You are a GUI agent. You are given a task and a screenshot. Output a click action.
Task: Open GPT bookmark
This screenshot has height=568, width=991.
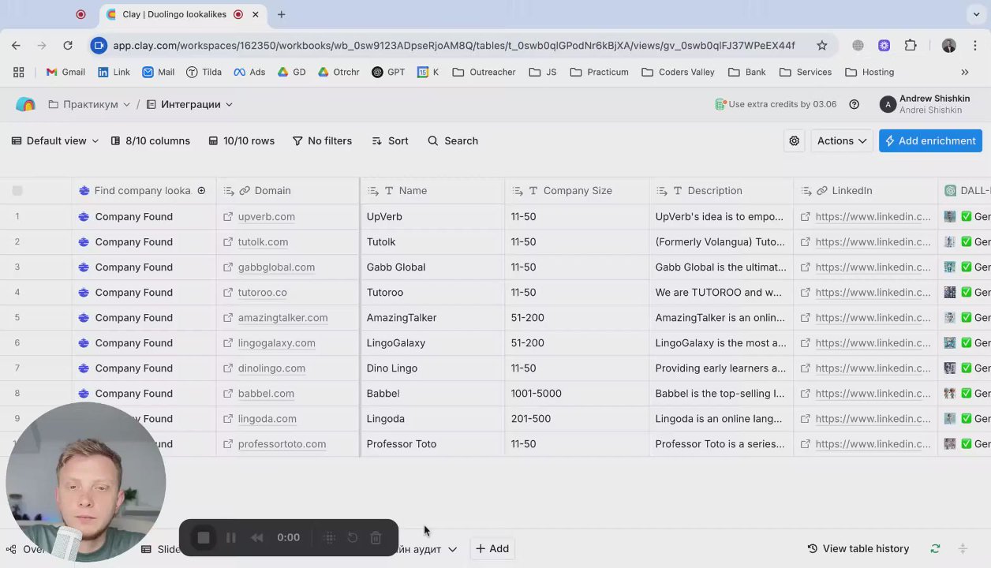(388, 72)
